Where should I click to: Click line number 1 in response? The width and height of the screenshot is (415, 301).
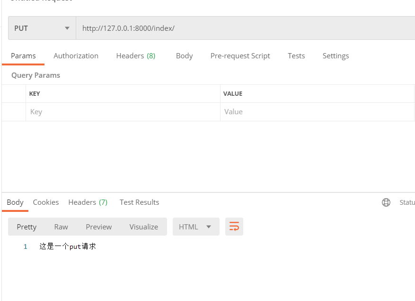[26, 246]
